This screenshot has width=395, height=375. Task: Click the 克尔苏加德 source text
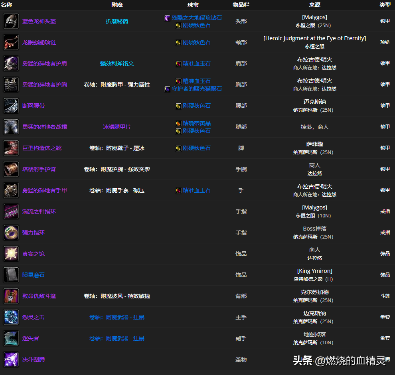(x=315, y=292)
